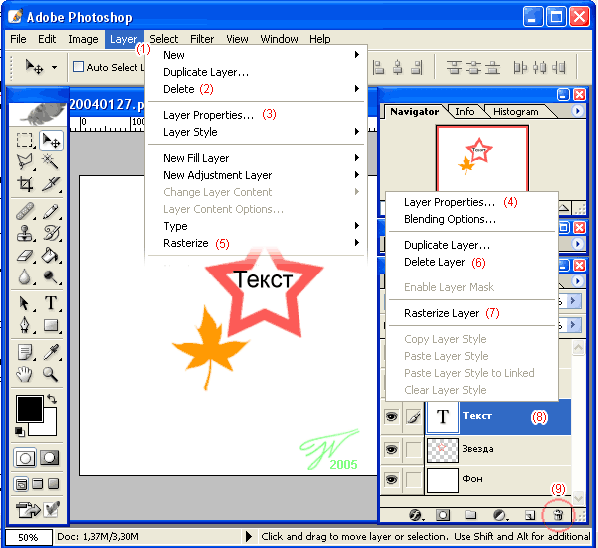Click the black foreground color swatch
This screenshot has width=598, height=548.
(29, 409)
